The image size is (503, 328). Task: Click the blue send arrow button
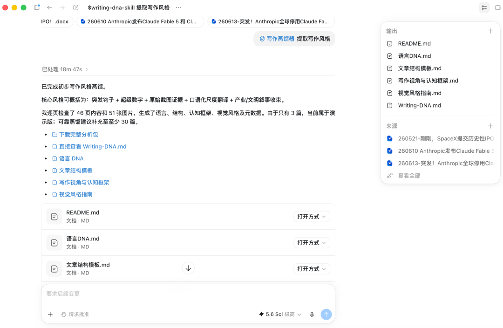[x=326, y=314]
